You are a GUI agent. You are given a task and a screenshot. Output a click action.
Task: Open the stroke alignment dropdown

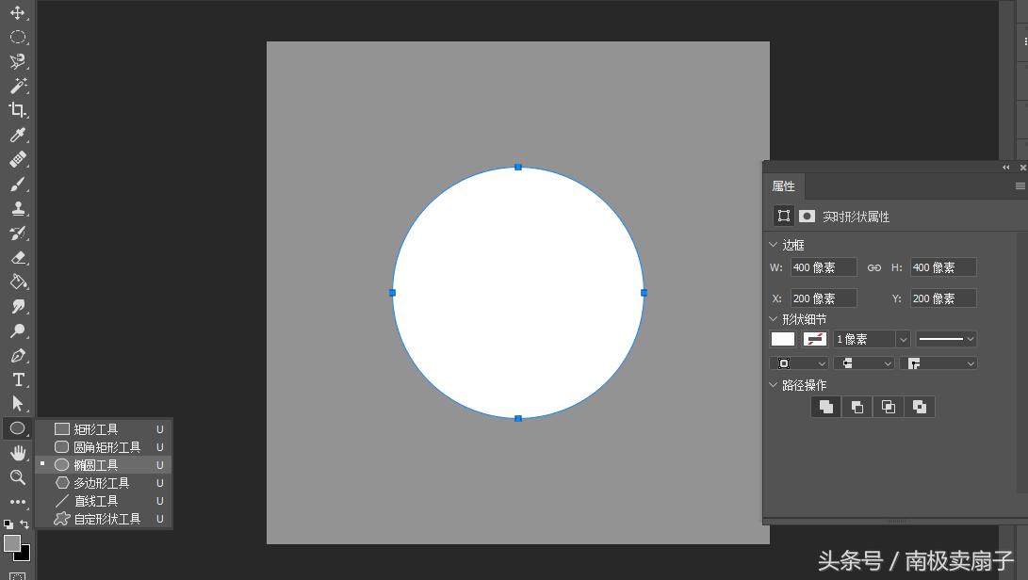tap(799, 363)
